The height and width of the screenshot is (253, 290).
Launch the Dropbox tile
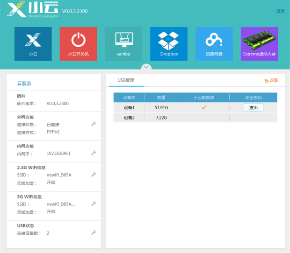(x=169, y=44)
